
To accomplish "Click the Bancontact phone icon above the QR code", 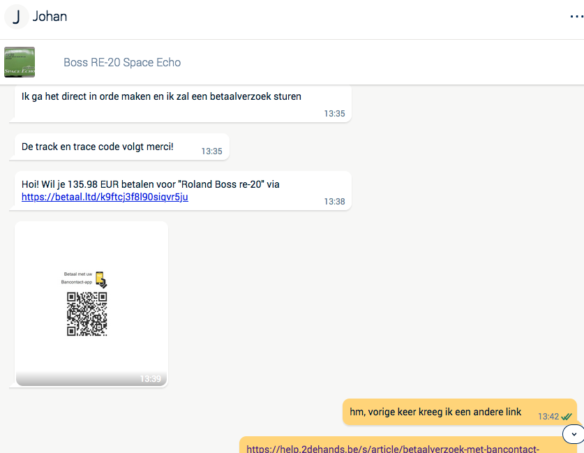I will click(101, 279).
